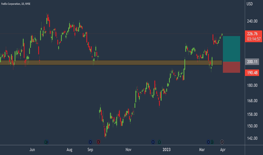Click the 150.00 price axis label
The height and width of the screenshot is (155, 263).
252,126
